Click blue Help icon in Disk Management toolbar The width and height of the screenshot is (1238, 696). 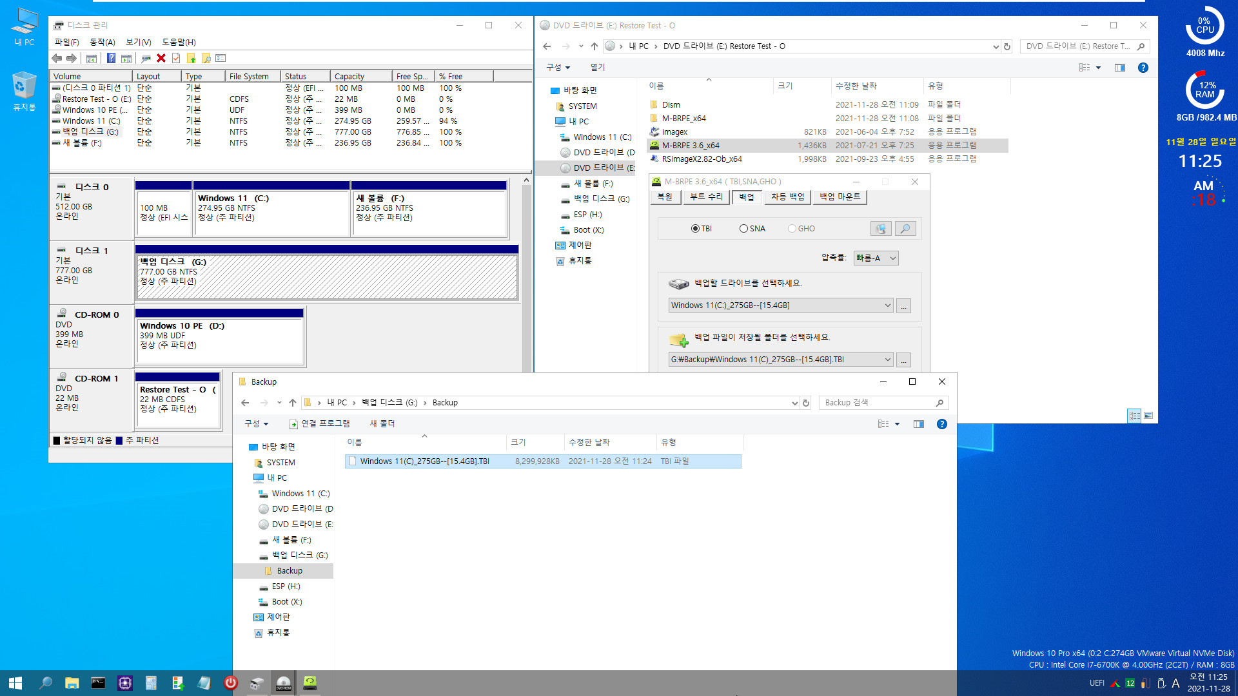pyautogui.click(x=111, y=59)
